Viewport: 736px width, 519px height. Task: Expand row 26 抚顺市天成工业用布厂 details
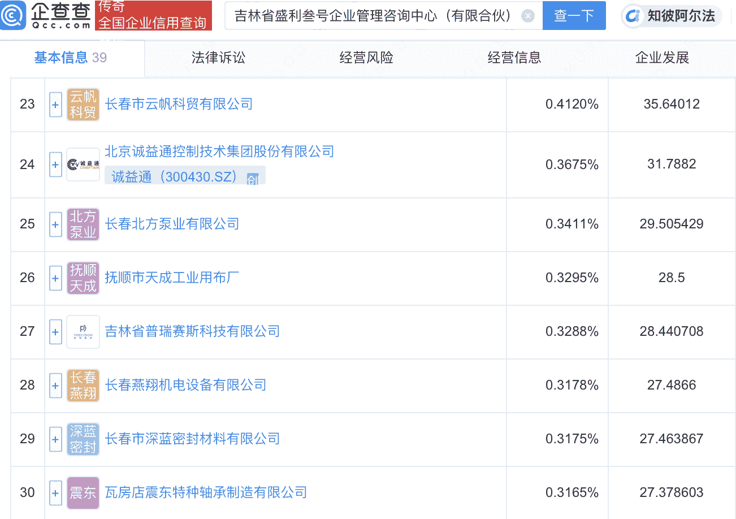[x=55, y=278]
